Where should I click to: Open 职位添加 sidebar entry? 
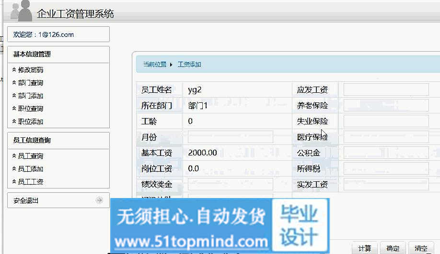31,121
